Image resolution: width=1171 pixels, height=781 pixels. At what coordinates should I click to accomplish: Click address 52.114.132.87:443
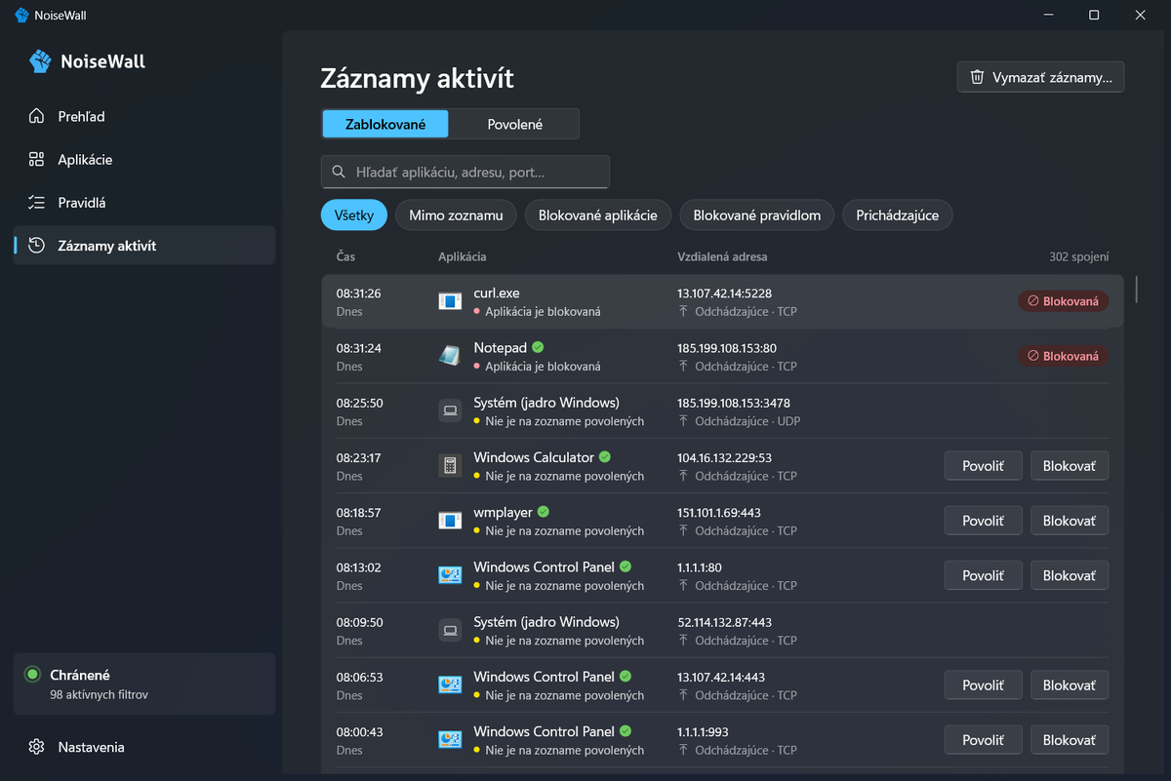pyautogui.click(x=724, y=622)
